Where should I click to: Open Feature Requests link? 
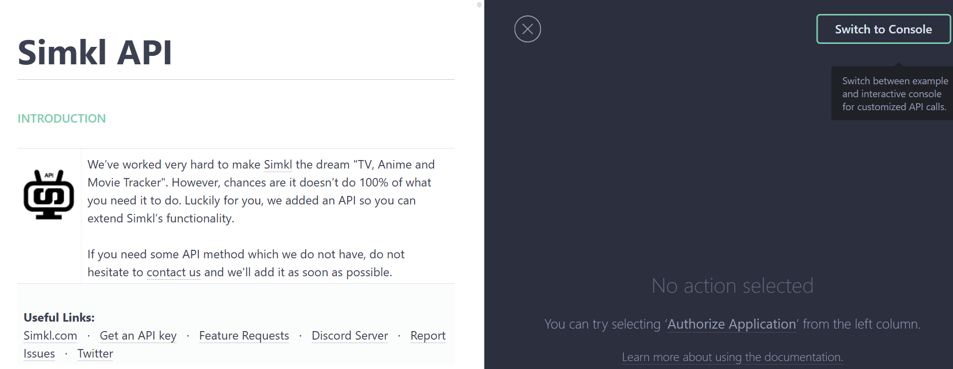pos(244,336)
